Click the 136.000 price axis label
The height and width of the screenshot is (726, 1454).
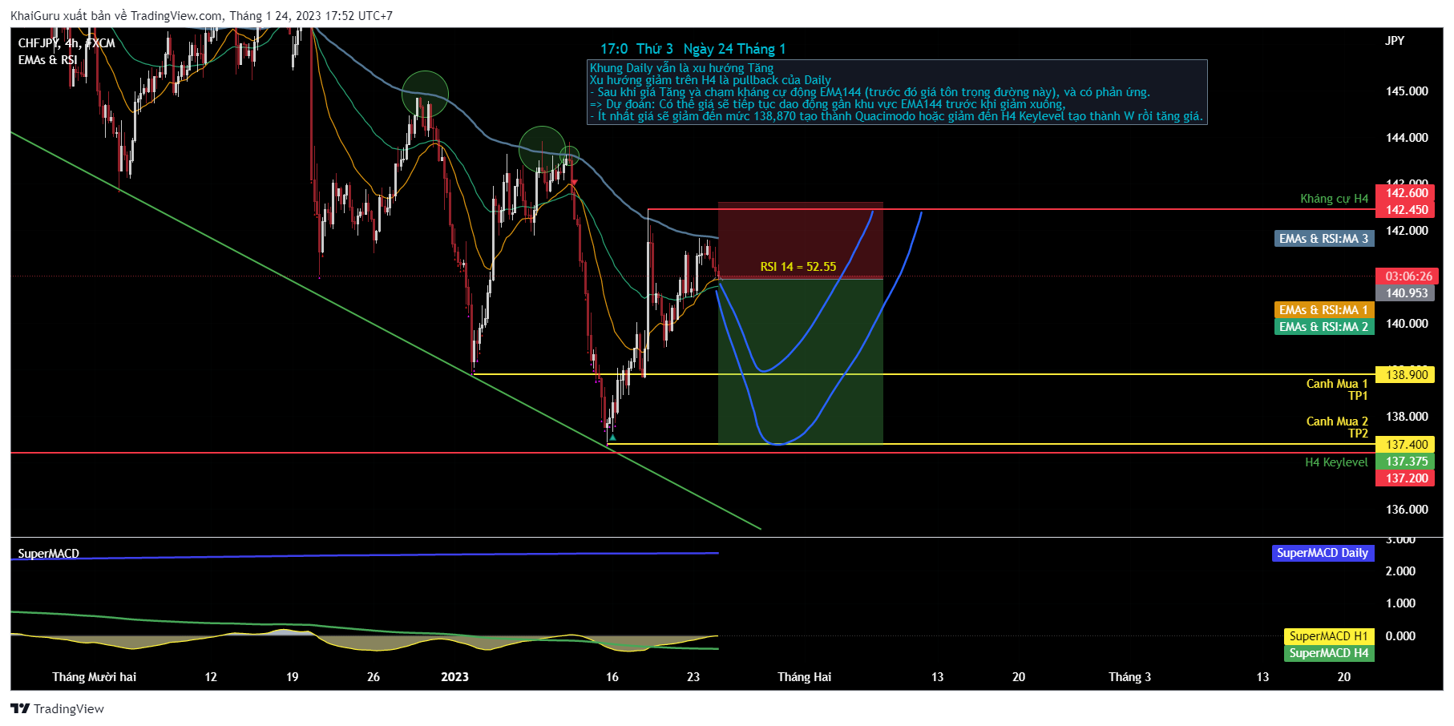click(1407, 510)
